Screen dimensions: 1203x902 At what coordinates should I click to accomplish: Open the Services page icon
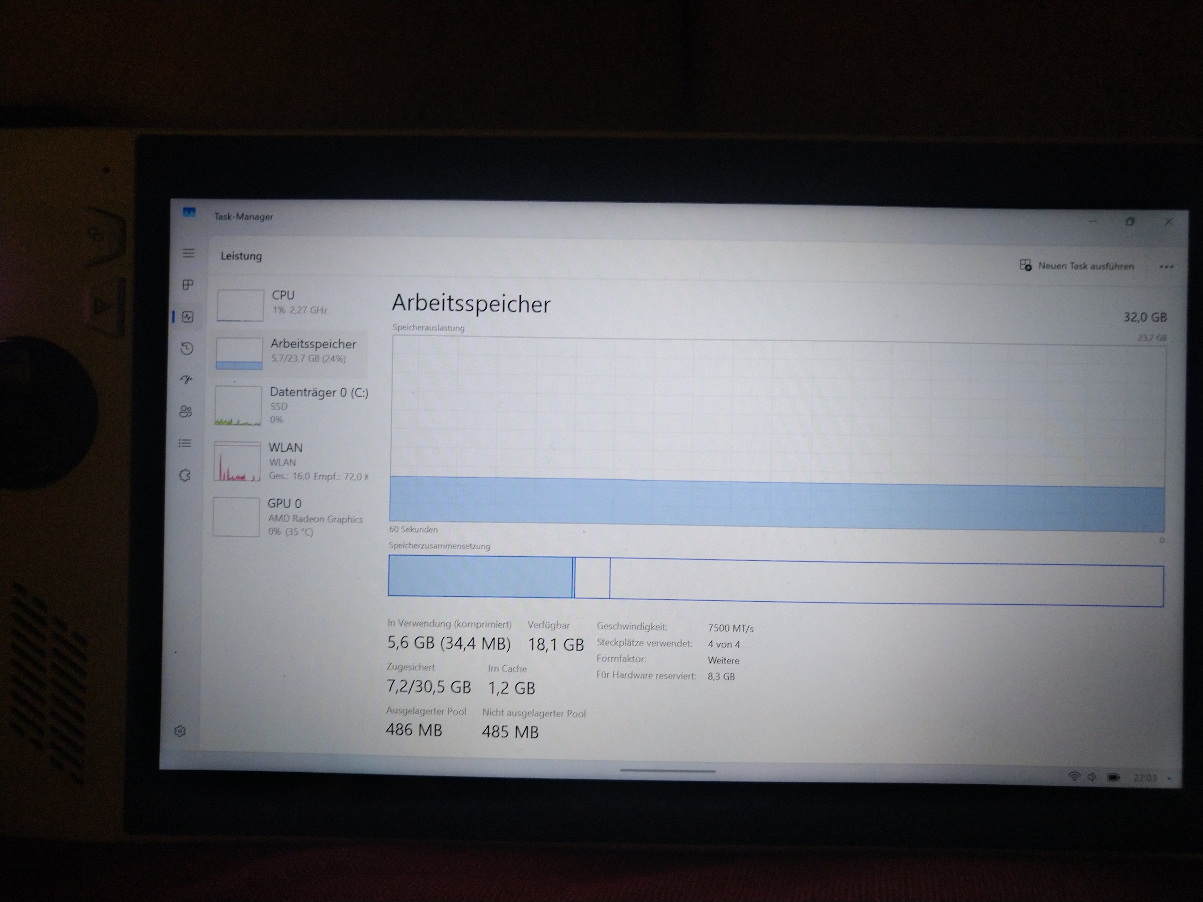(x=184, y=476)
